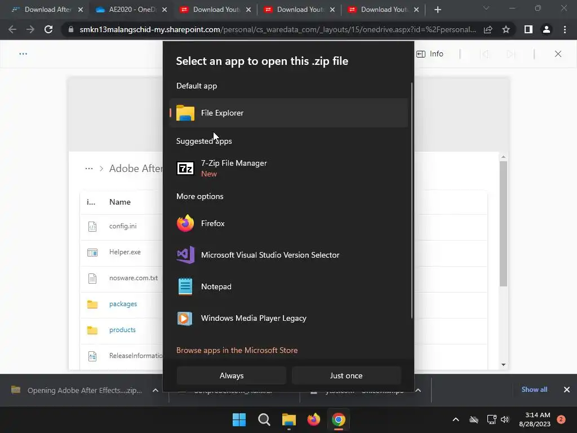Click Helper.exe file type icon
Image resolution: width=577 pixels, height=433 pixels.
pos(92,253)
